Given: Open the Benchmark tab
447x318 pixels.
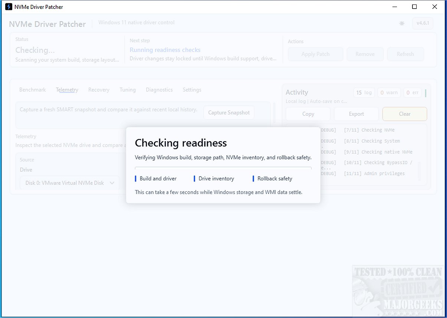Looking at the screenshot, I should coord(33,90).
